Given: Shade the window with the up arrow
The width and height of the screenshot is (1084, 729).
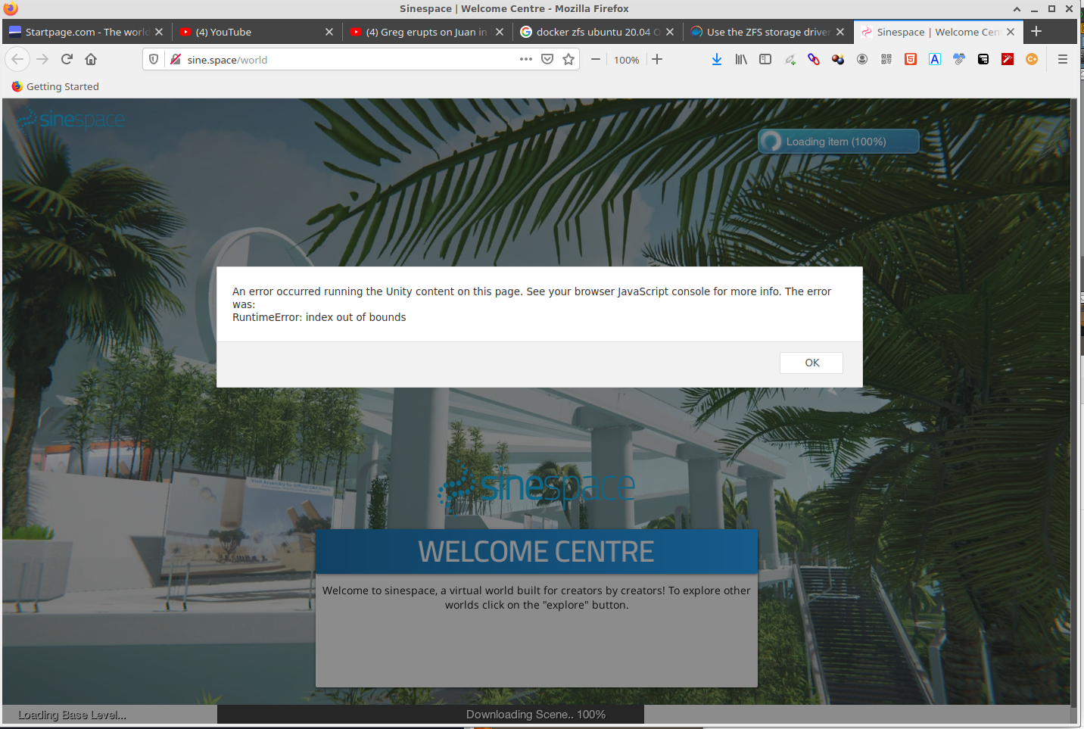Looking at the screenshot, I should (x=1017, y=8).
